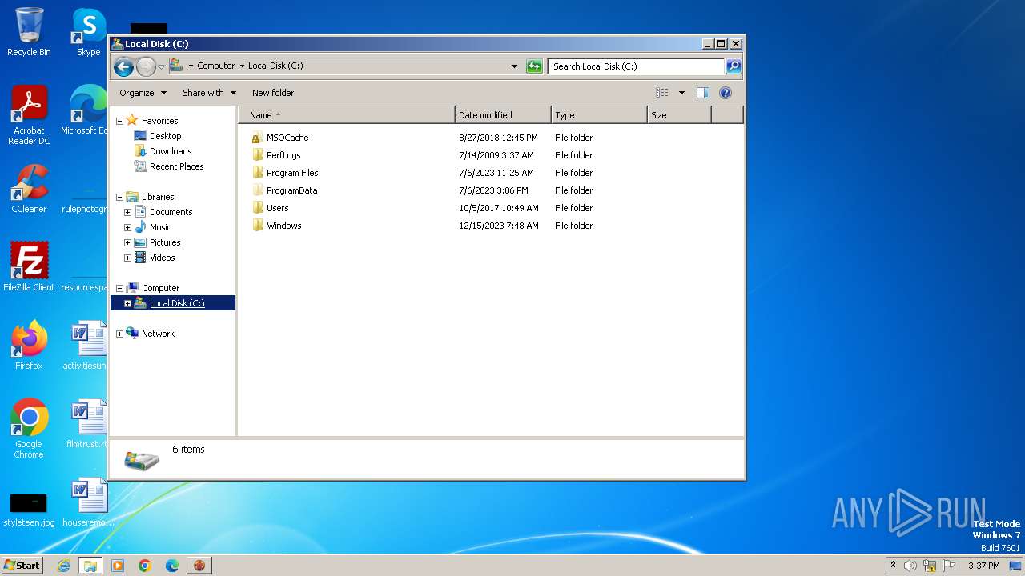Image resolution: width=1025 pixels, height=576 pixels.
Task: Expand the Videos library node
Action: (127, 258)
